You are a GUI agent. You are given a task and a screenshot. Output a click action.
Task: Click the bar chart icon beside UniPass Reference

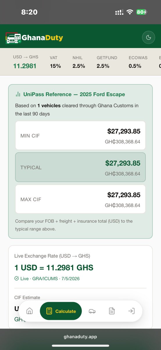coord(18,94)
